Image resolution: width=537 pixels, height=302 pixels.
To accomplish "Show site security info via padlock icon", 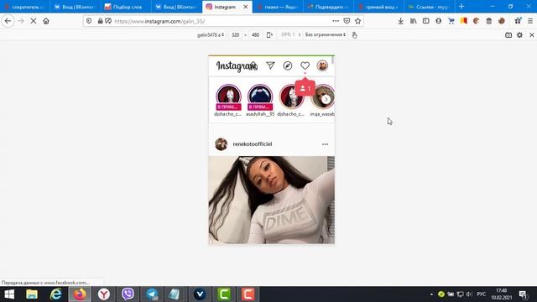I will 100,21.
